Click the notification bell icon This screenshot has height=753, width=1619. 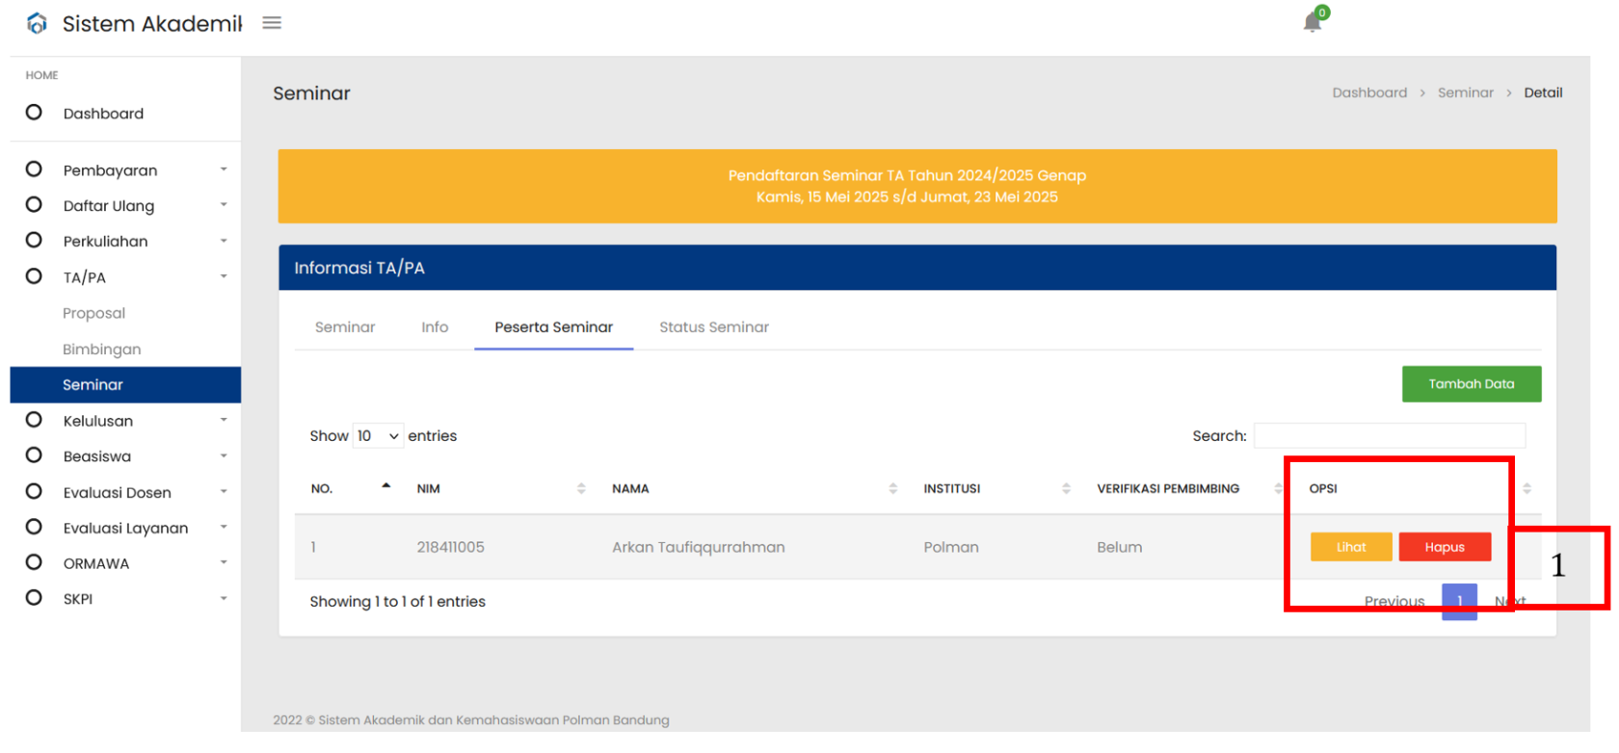click(x=1312, y=22)
